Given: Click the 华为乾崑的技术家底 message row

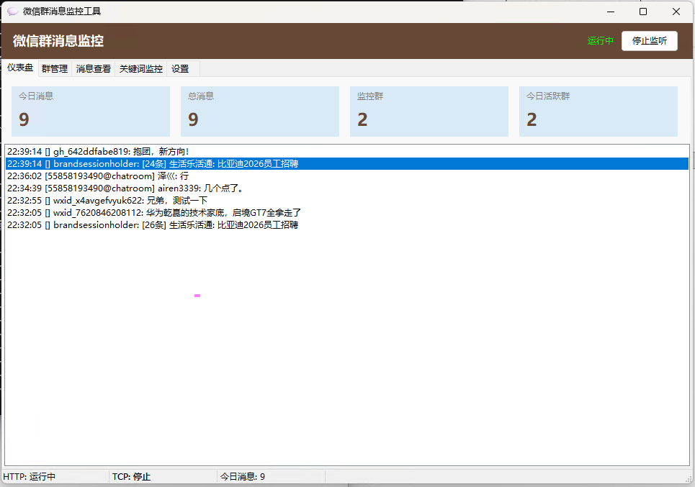Looking at the screenshot, I should (154, 213).
